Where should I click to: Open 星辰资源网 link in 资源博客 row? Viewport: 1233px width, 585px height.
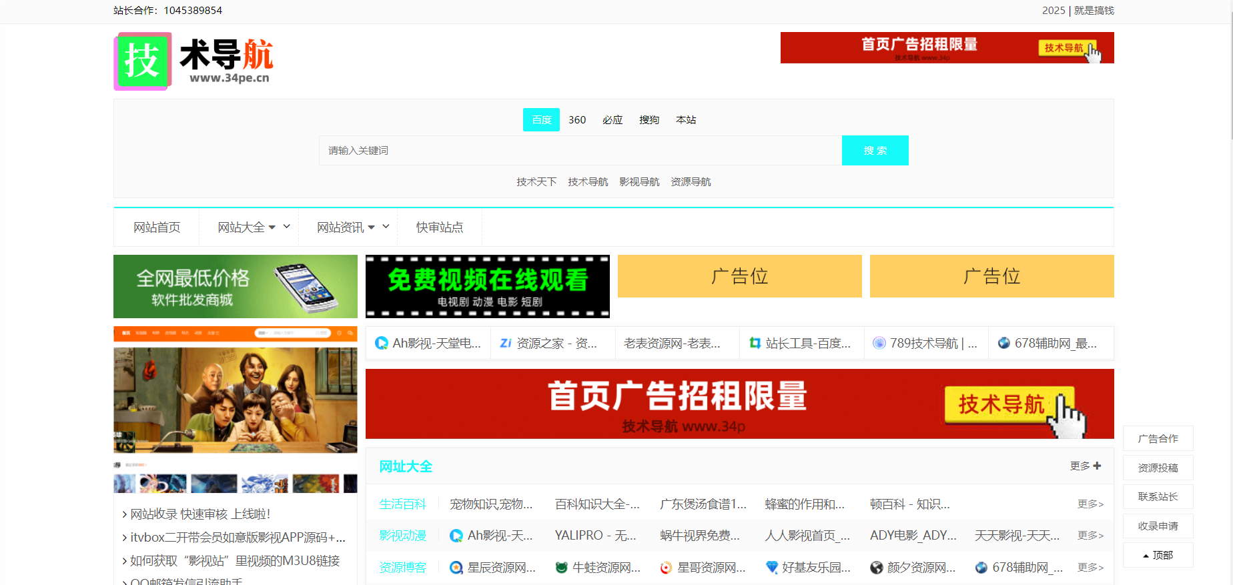(492, 568)
